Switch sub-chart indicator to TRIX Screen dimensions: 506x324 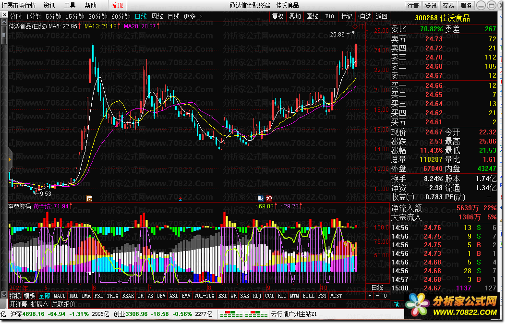[113, 296]
